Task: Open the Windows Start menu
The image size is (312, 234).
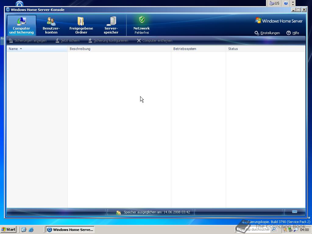Action: tap(8, 229)
